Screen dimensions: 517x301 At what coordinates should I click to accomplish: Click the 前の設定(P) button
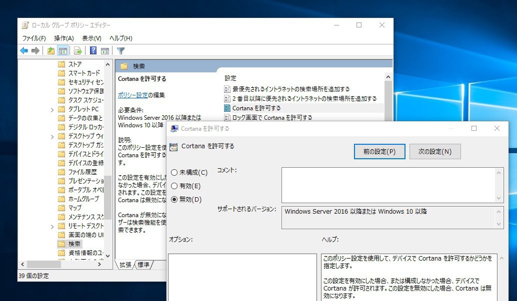(x=379, y=151)
